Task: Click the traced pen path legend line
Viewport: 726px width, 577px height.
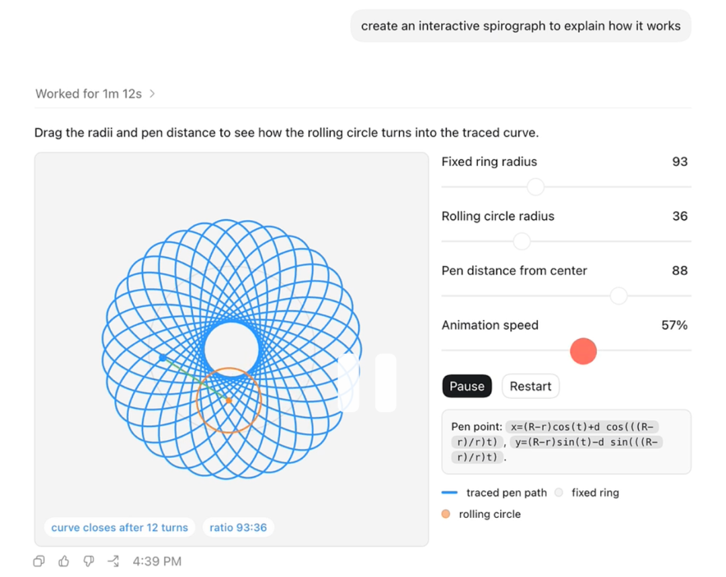Action: 449,493
